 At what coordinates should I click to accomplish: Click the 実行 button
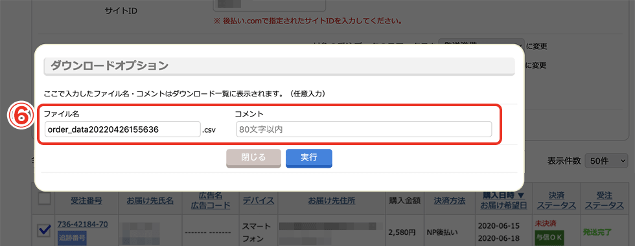point(309,158)
